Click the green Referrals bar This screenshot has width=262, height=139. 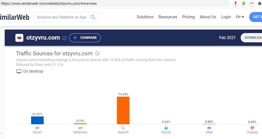(80, 124)
